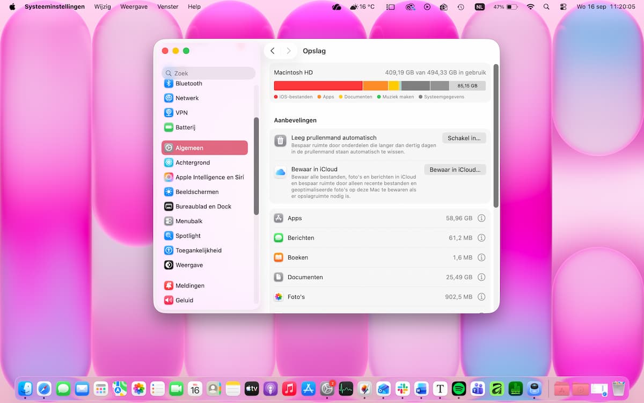The width and height of the screenshot is (644, 403).
Task: Open the Systeeminstellingen app menu
Action: [x=55, y=7]
